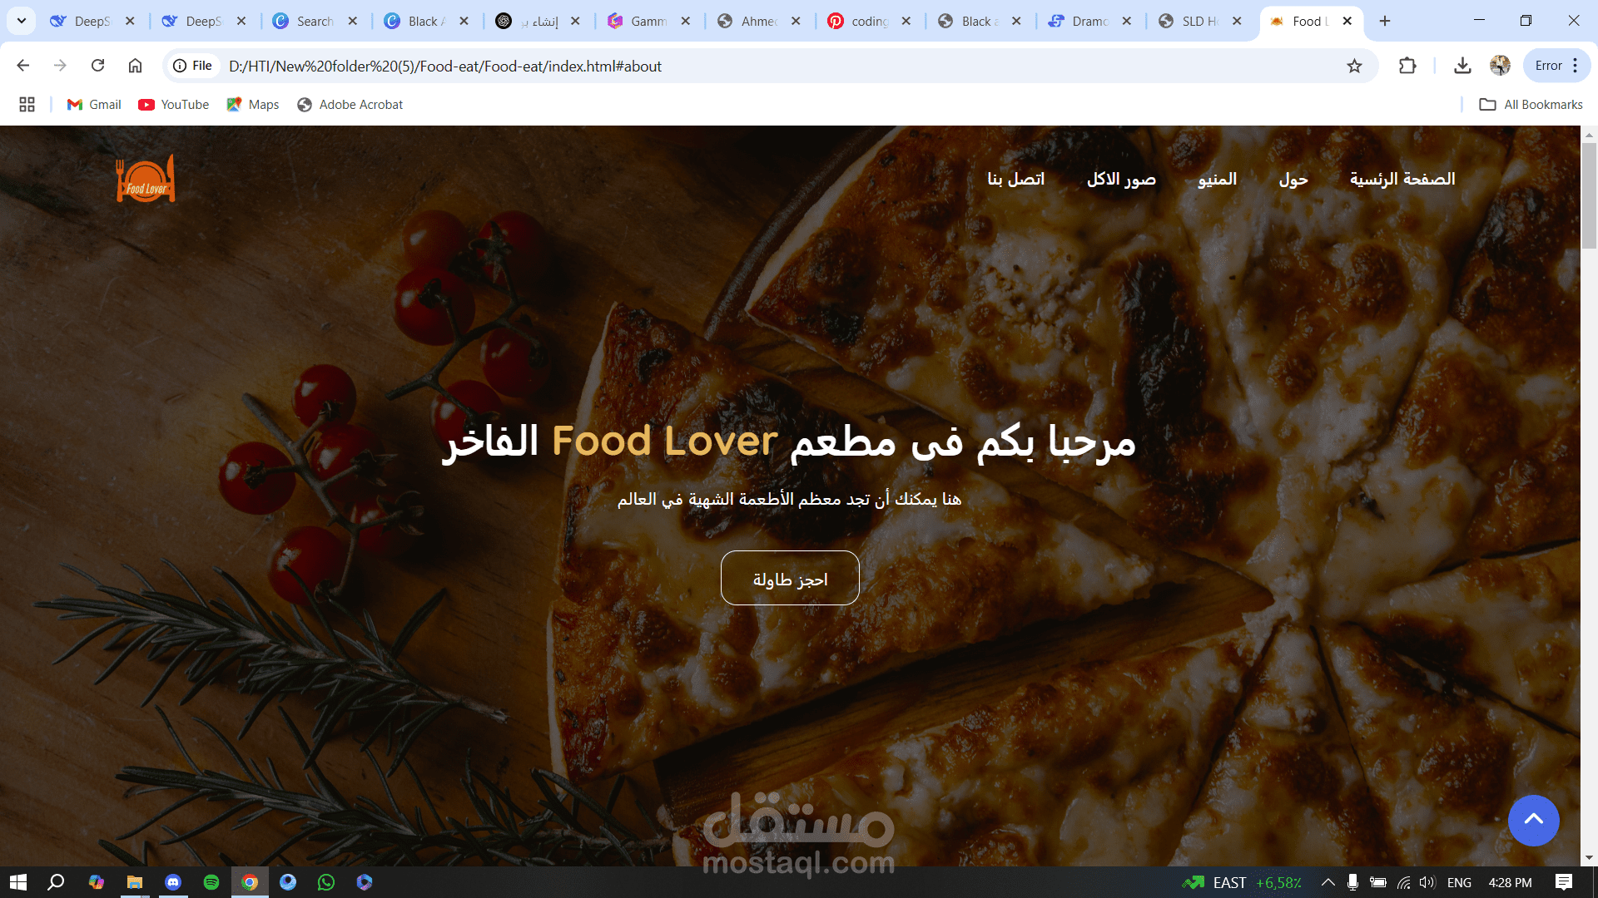
Task: Click the احجز طاولة reservation button
Action: pos(790,578)
